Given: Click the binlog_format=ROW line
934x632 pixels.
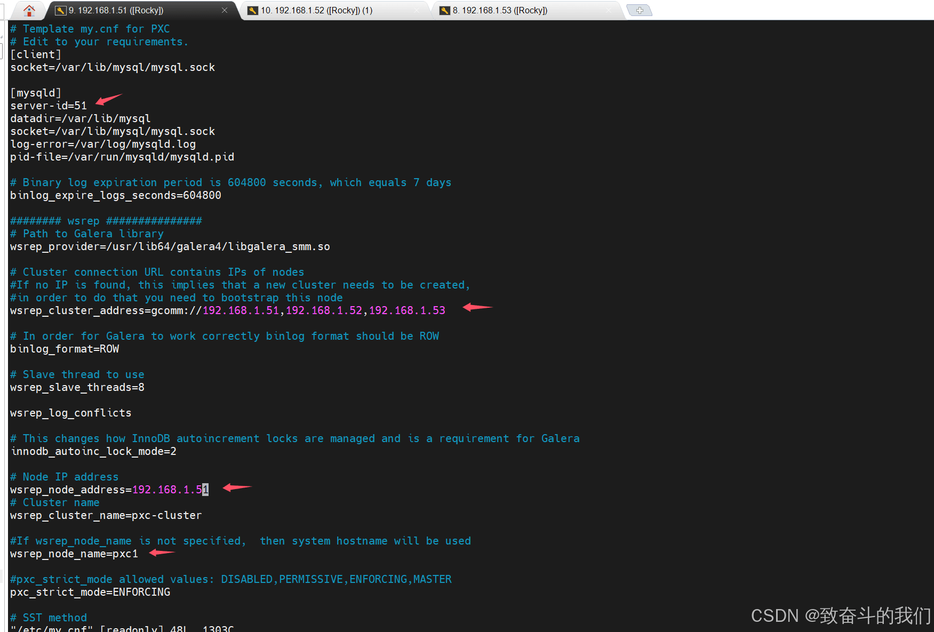Looking at the screenshot, I should tap(65, 349).
